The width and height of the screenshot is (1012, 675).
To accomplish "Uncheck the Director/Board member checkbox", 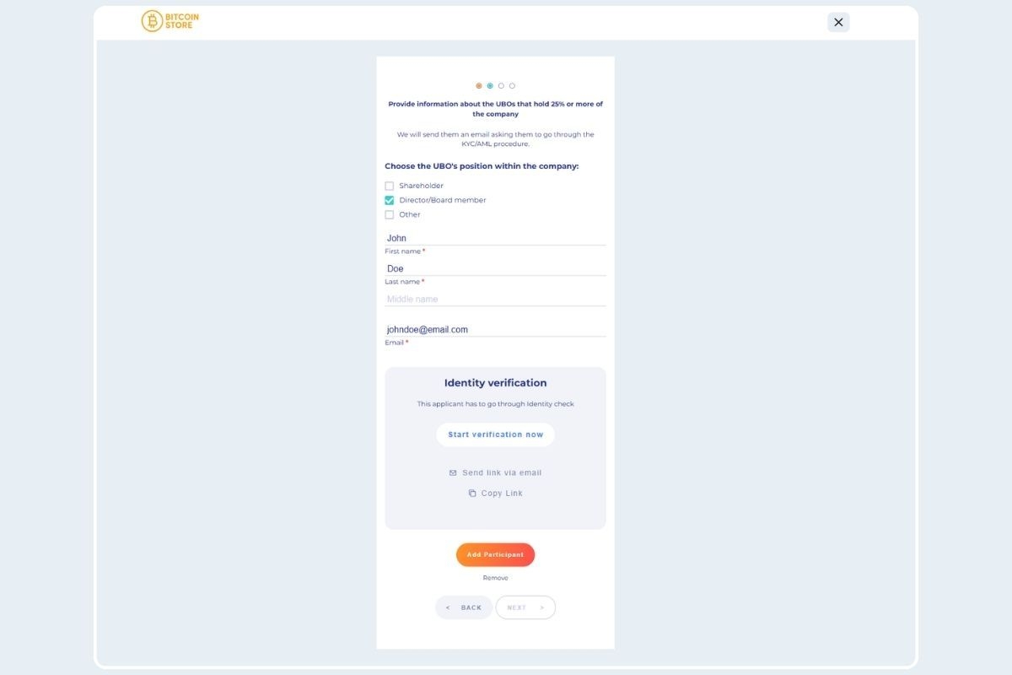I will point(390,200).
